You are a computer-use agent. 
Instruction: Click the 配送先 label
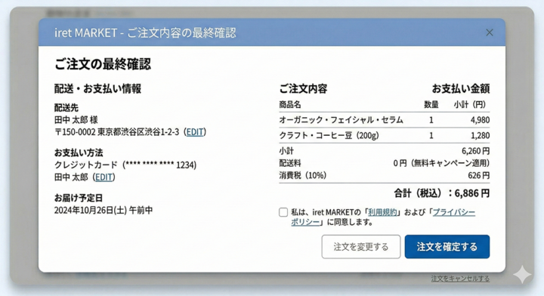[x=66, y=108]
